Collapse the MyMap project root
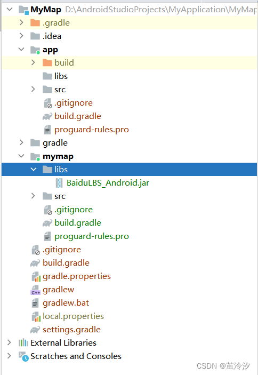 pos(10,9)
